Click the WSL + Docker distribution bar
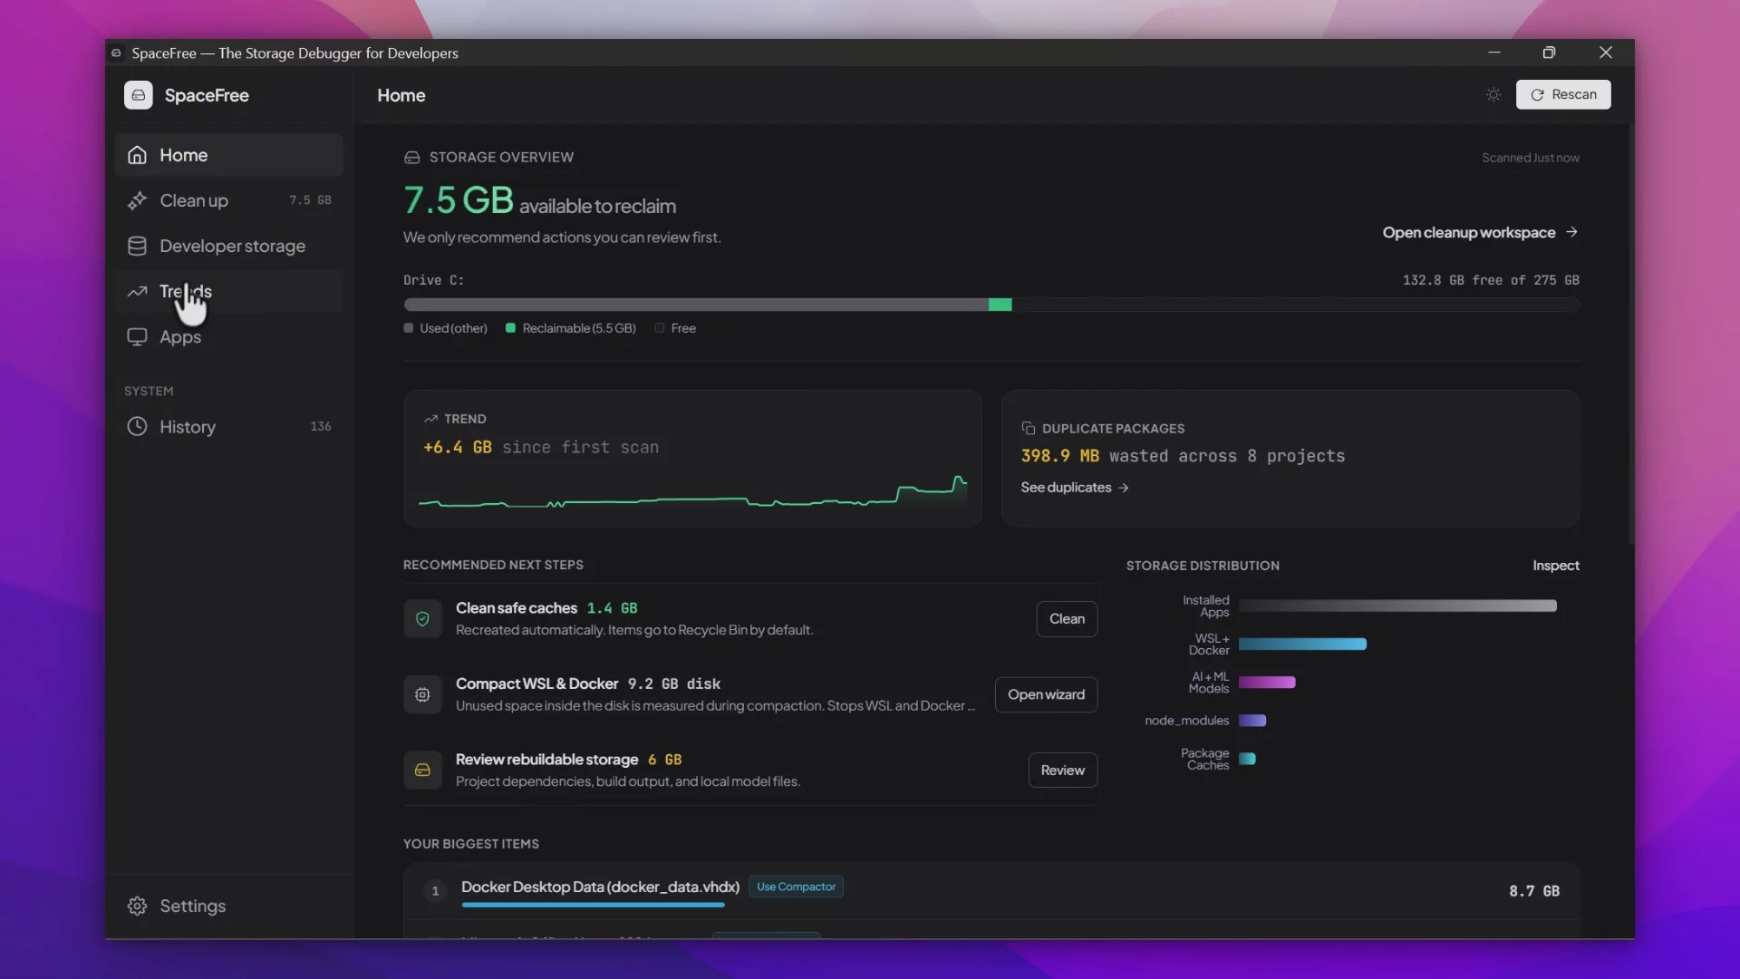1740x979 pixels. [1302, 644]
